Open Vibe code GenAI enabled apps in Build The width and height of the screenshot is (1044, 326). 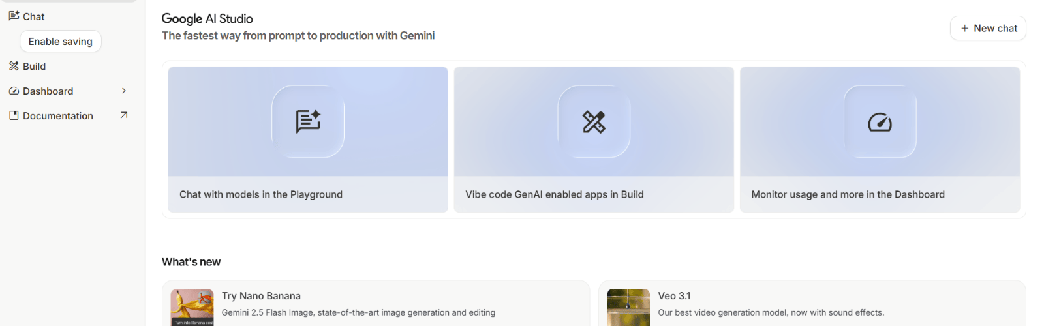(x=555, y=194)
